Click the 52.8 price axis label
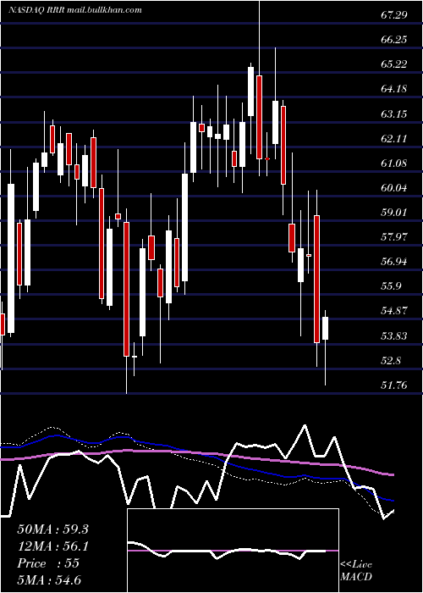This screenshot has width=423, height=593. click(391, 360)
